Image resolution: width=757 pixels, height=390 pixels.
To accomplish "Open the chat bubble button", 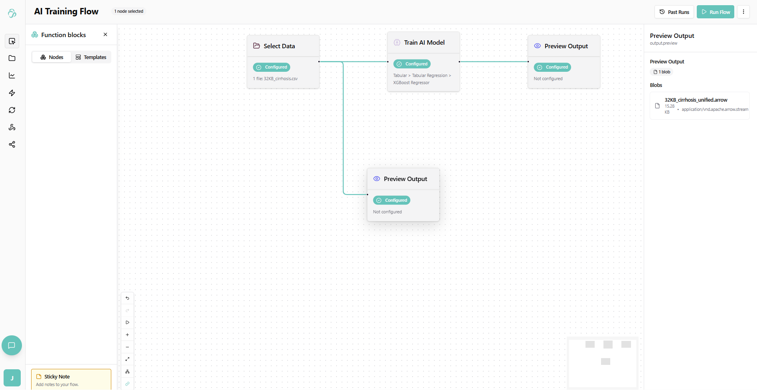I will click(12, 345).
